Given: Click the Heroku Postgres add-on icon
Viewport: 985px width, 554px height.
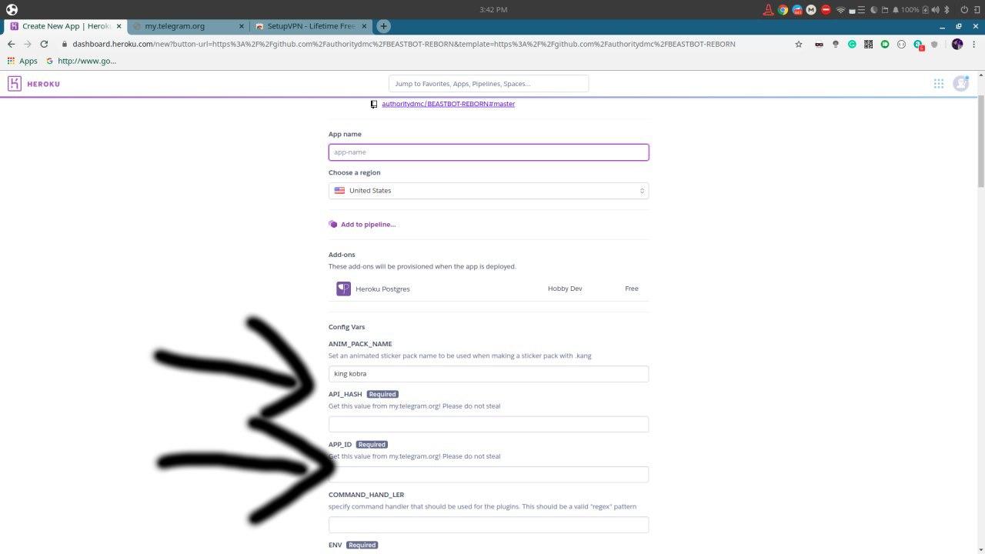Looking at the screenshot, I should coord(343,289).
